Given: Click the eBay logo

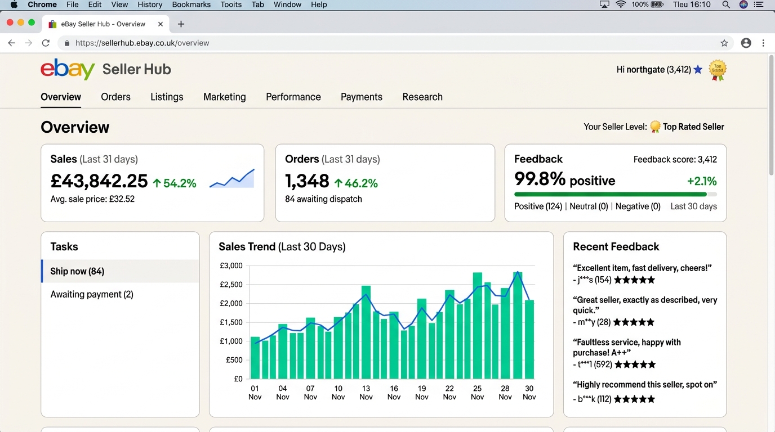Looking at the screenshot, I should (x=68, y=69).
